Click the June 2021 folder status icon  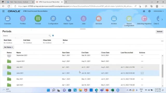point(9,73)
